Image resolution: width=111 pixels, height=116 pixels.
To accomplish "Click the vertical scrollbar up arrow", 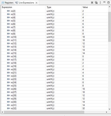I will [x=110, y=7].
